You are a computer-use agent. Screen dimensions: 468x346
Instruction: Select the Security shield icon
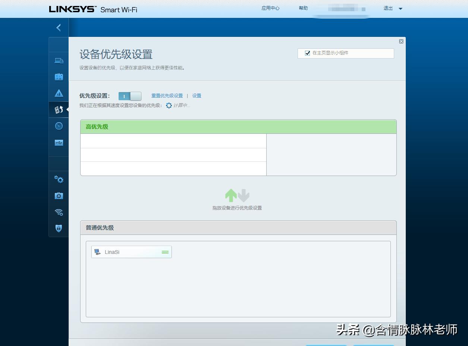(59, 229)
